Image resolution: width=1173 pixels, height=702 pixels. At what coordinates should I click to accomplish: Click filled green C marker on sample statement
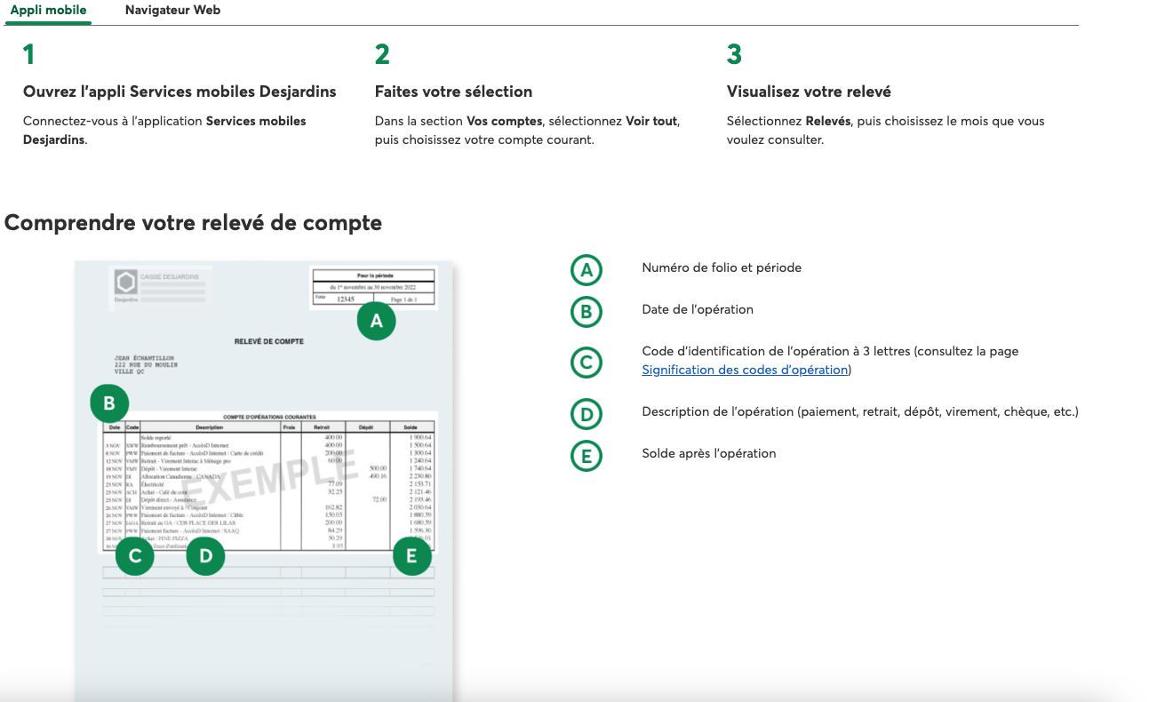[x=135, y=556]
